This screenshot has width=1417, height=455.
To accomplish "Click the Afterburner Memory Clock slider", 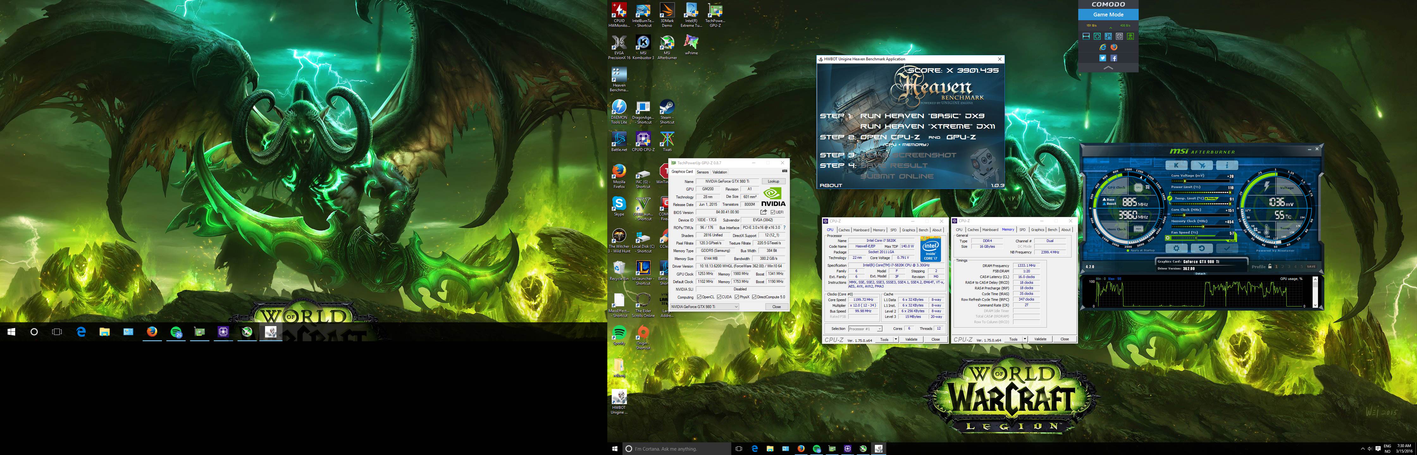I will [1201, 227].
